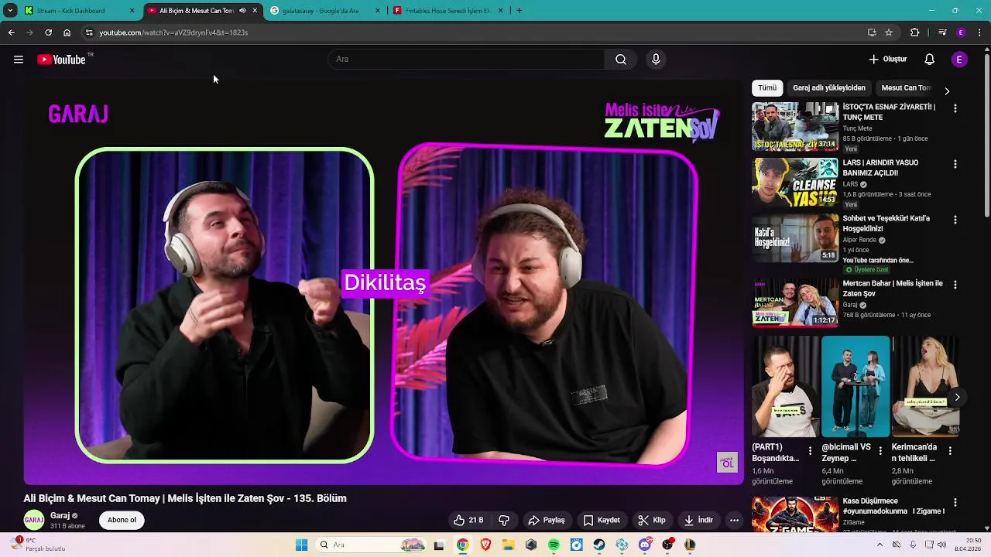Close the Ali Biçim & Mesut Can Tomay tab
The width and height of the screenshot is (991, 557).
[x=255, y=11]
